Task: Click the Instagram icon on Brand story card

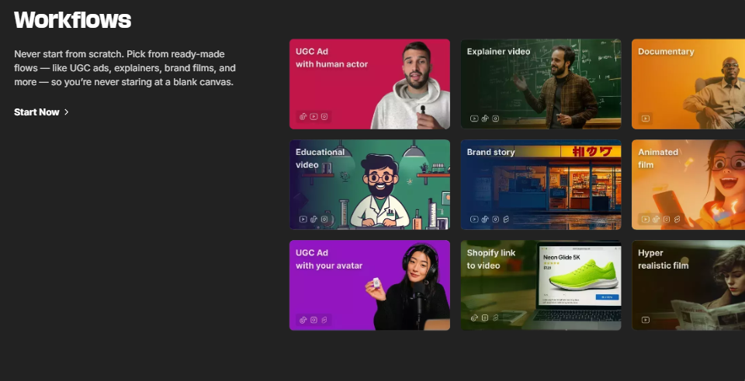Action: coord(495,219)
